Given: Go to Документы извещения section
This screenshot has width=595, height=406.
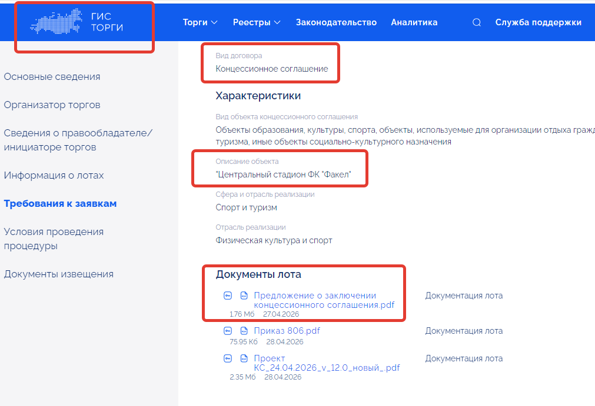Looking at the screenshot, I should [x=58, y=274].
